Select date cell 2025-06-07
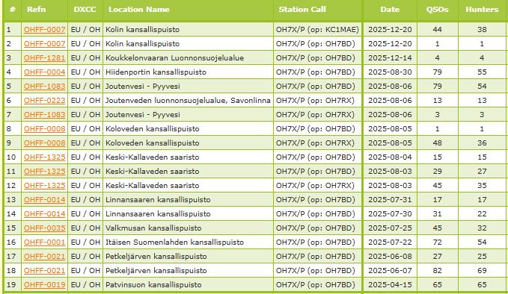Image resolution: width=508 pixels, height=294 pixels. (x=390, y=270)
